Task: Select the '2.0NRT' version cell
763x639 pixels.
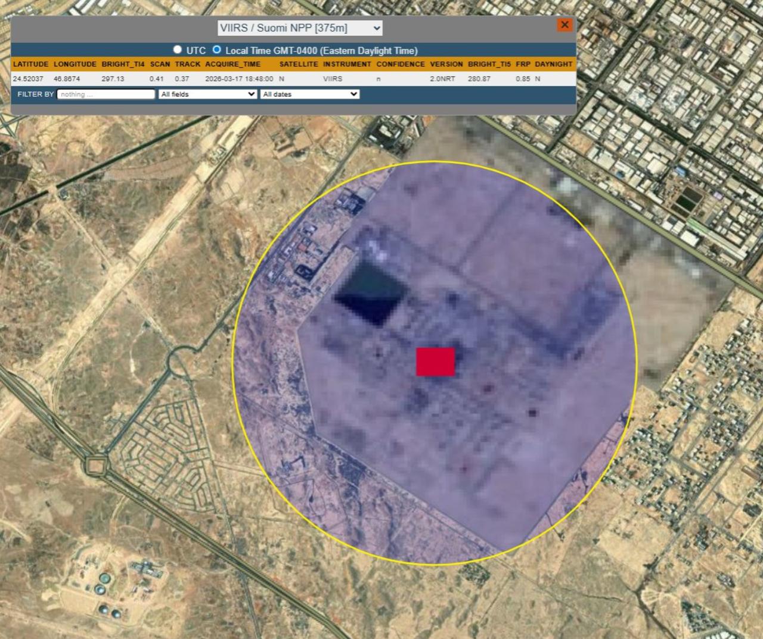Action: click(442, 79)
